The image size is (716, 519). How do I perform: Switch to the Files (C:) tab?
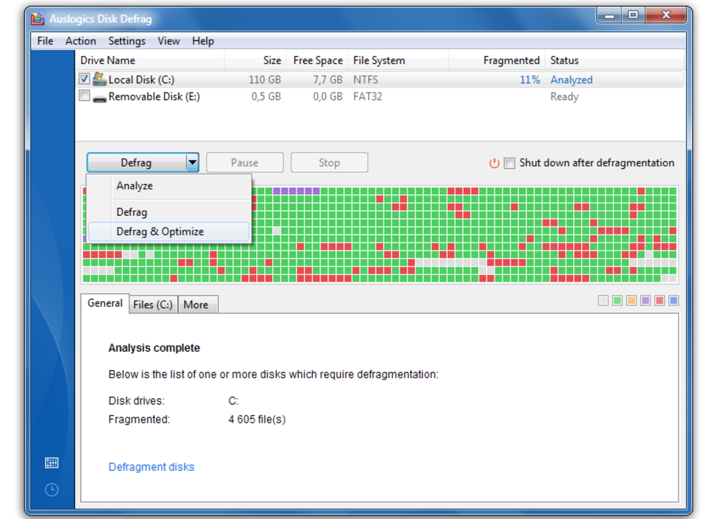pos(153,305)
